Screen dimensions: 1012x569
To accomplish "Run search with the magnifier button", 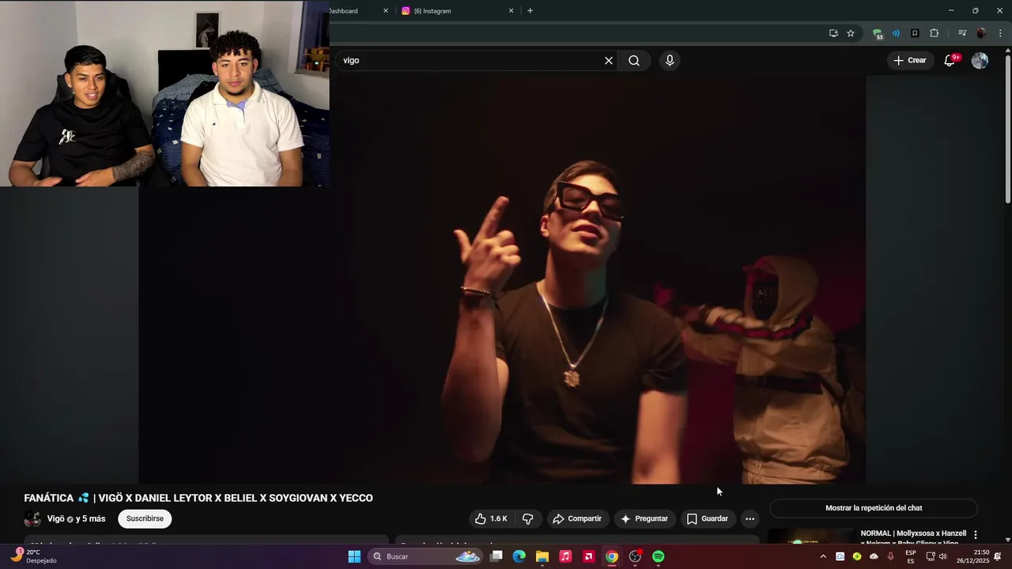I will tap(634, 61).
